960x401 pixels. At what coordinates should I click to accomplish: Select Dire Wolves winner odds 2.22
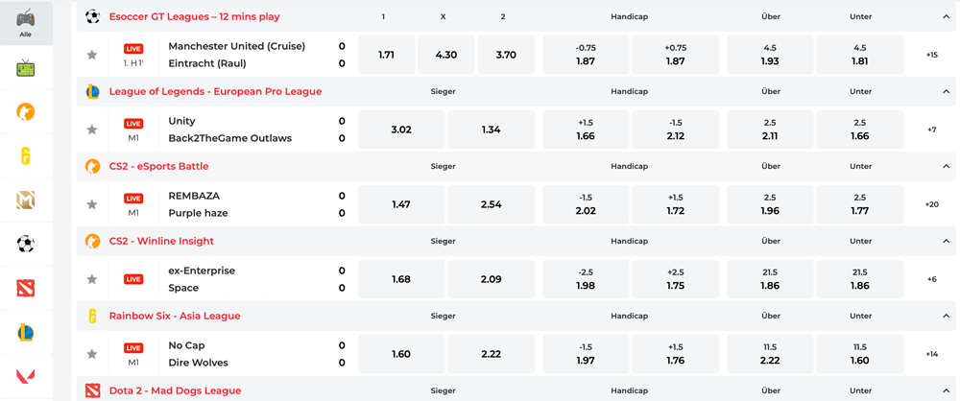pos(491,354)
